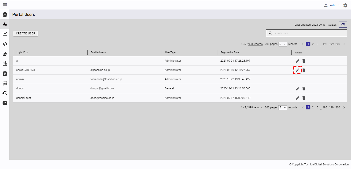
Task: Go to page 200 in top pagination
Action: point(338,44)
